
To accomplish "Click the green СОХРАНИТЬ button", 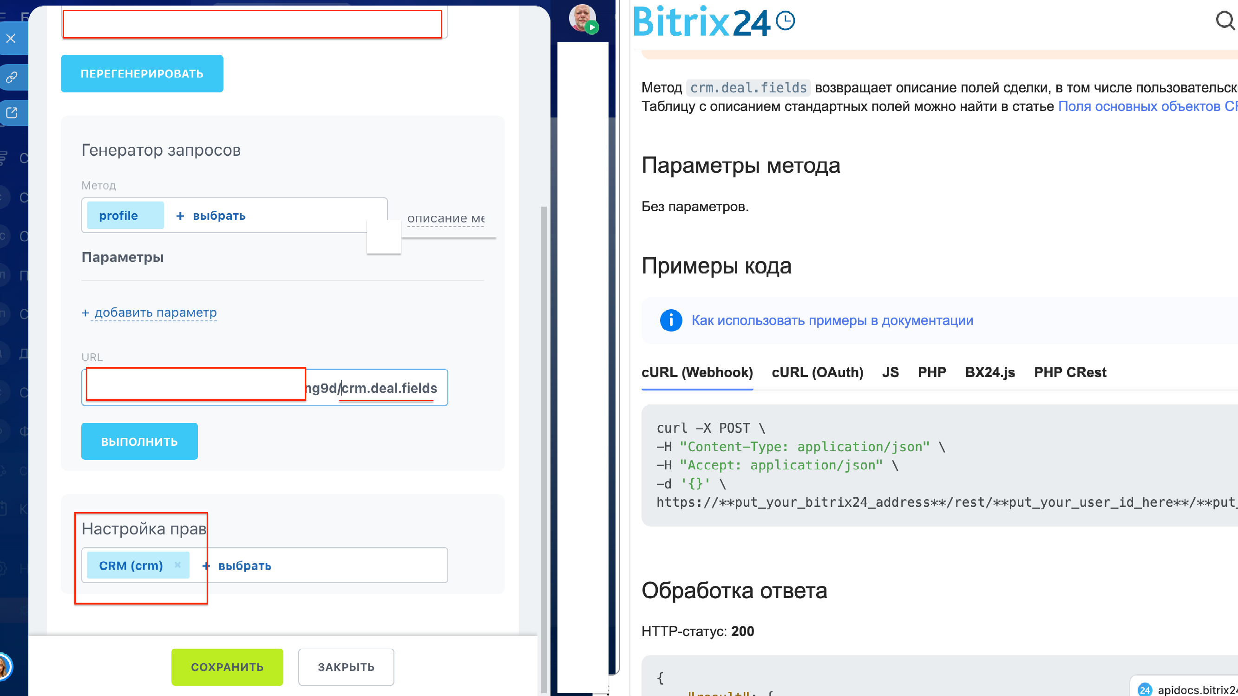I will pos(227,667).
